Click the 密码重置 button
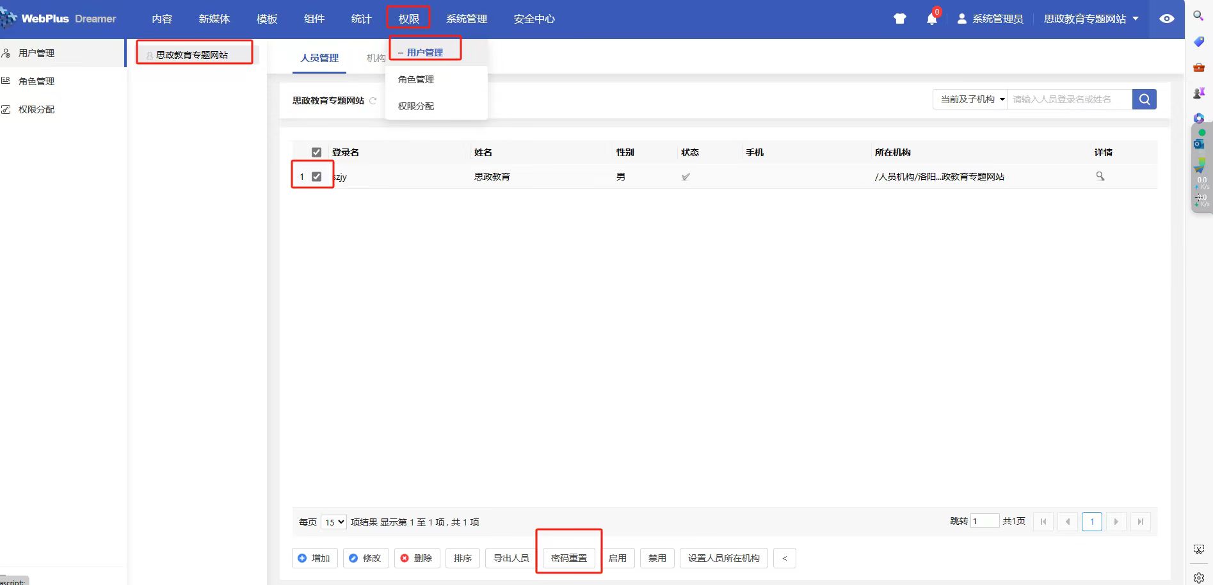The width and height of the screenshot is (1213, 585). tap(568, 558)
